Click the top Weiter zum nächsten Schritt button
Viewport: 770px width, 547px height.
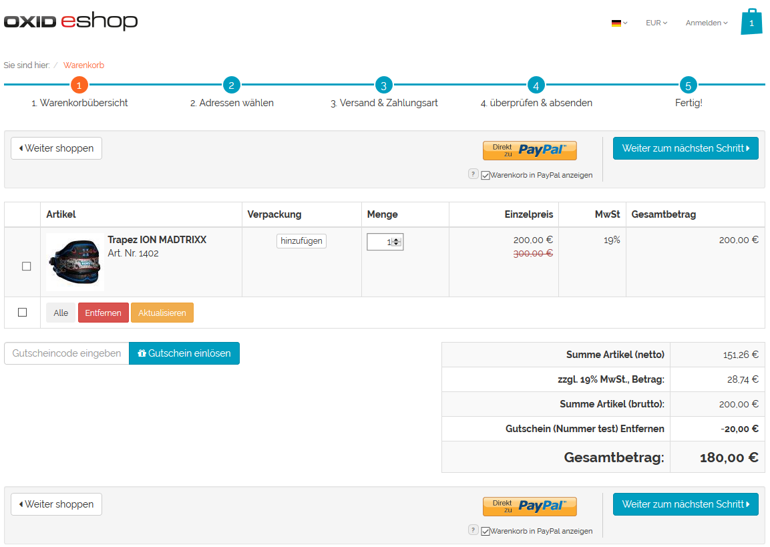click(685, 148)
